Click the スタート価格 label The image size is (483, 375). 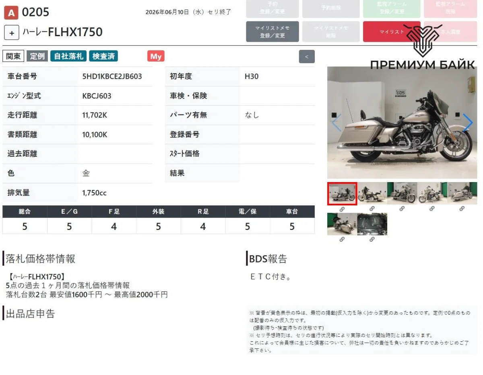pos(184,154)
